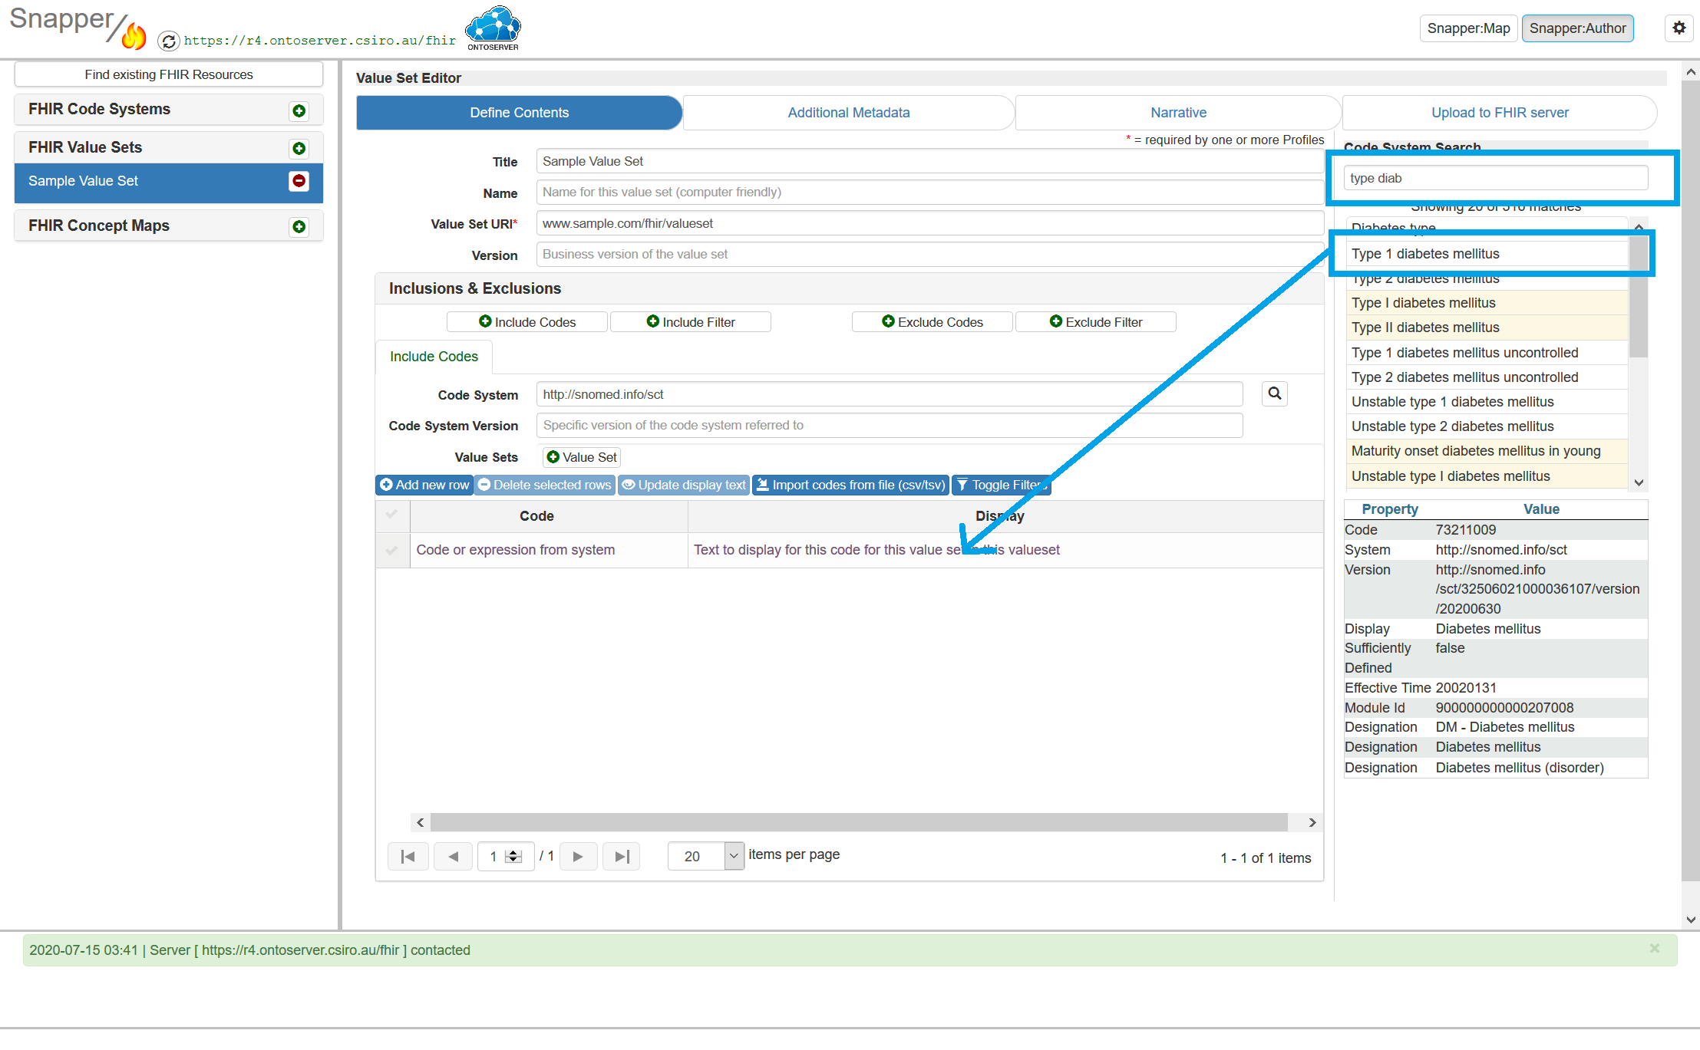1700x1050 pixels.
Task: Switch to Snapper:Map mode
Action: (x=1468, y=28)
